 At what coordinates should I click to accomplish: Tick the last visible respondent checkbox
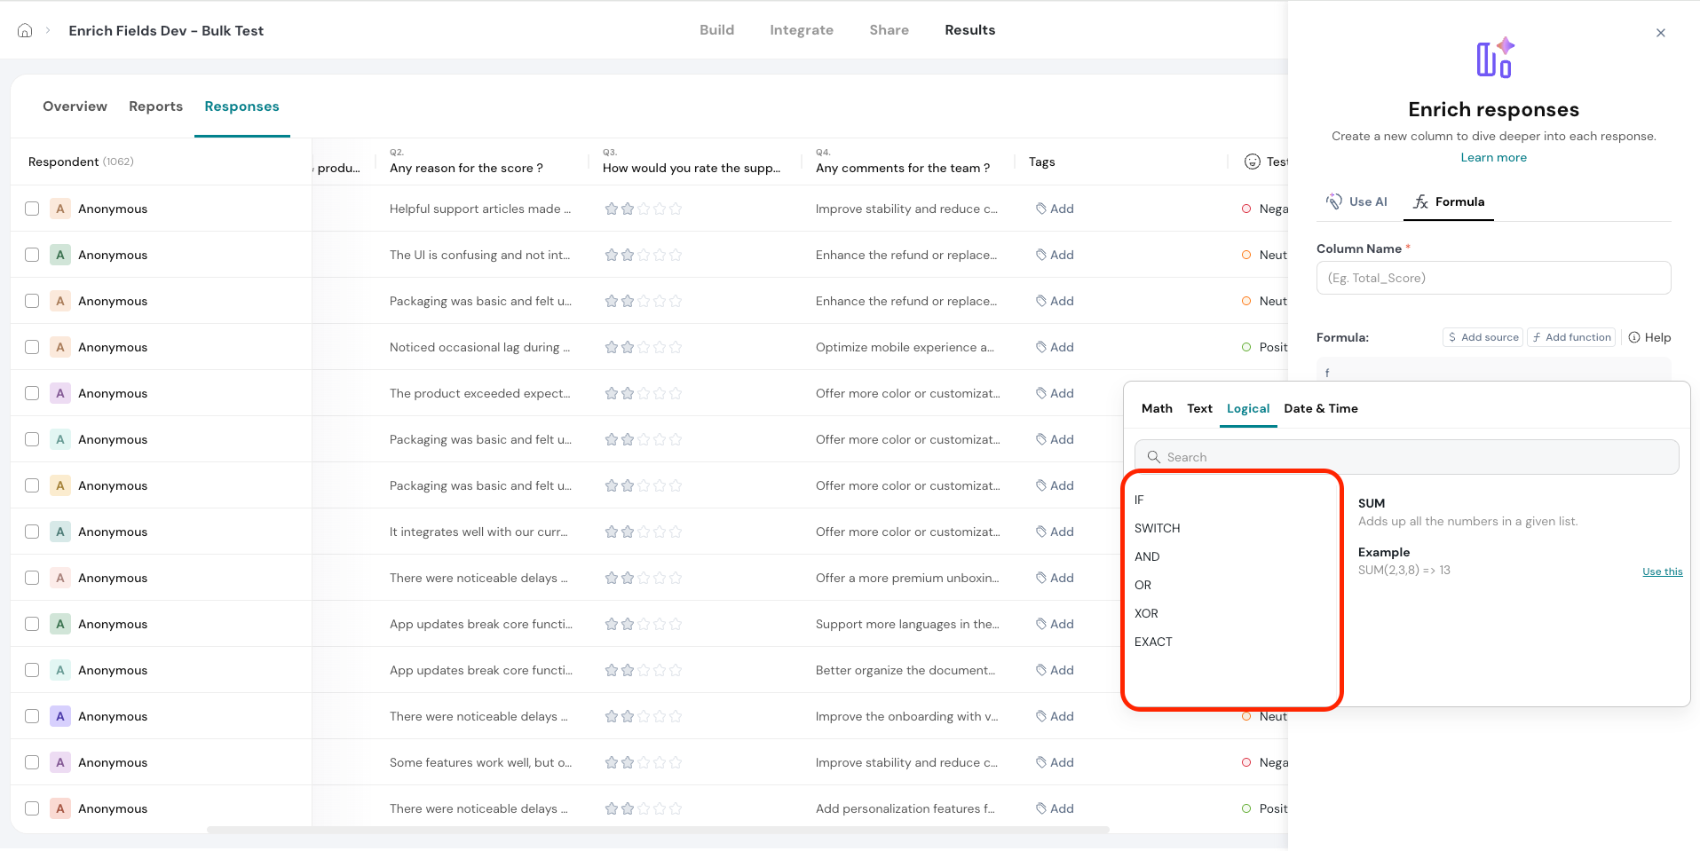coord(32,808)
